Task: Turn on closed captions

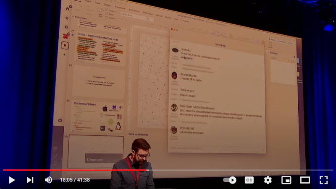Action: [x=249, y=180]
